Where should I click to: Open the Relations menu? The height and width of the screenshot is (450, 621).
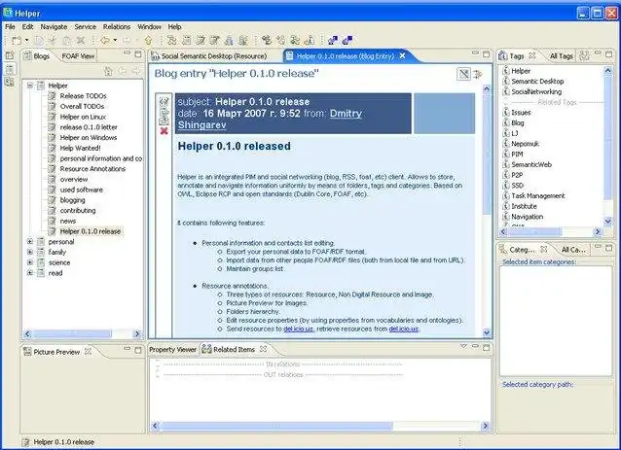tap(117, 27)
